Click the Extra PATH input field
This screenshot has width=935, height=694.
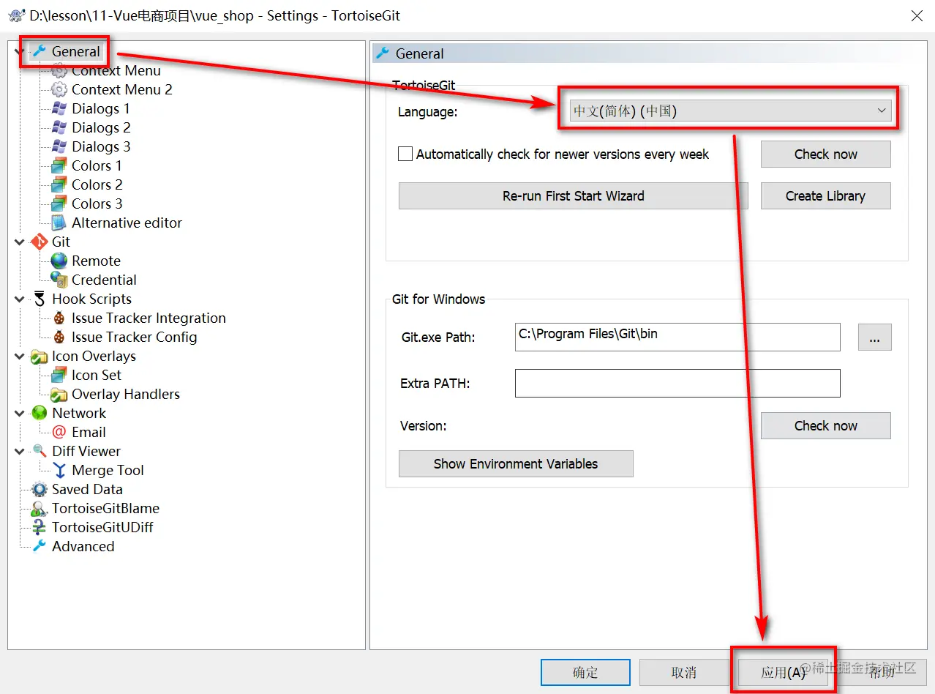tap(677, 383)
